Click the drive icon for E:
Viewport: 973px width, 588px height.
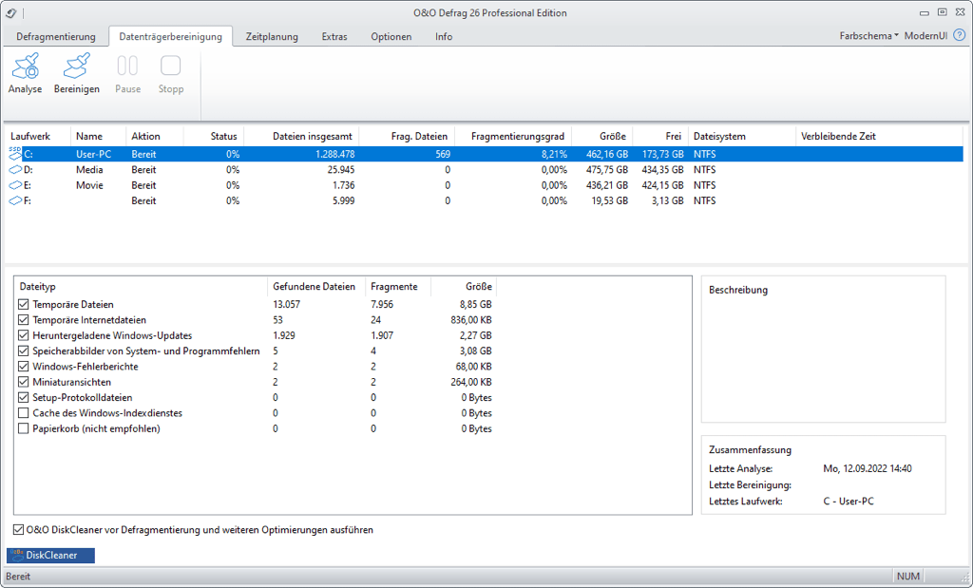tap(15, 185)
